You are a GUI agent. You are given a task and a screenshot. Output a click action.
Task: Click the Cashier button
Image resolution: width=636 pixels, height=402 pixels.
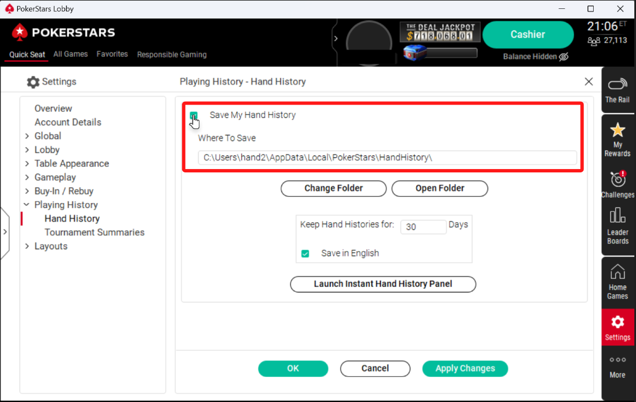coord(528,34)
